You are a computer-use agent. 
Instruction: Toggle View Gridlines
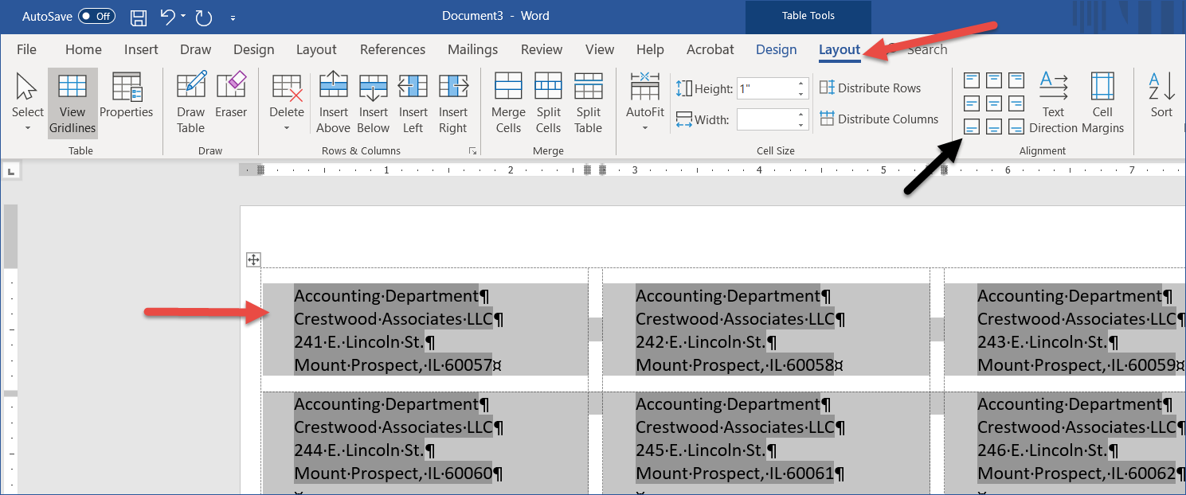point(72,103)
